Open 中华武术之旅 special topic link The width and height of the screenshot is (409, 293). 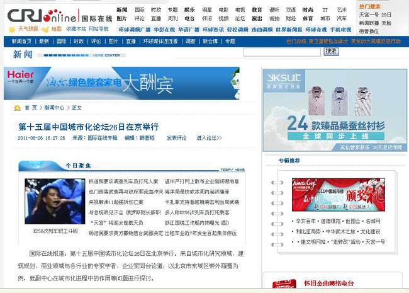pos(340,232)
